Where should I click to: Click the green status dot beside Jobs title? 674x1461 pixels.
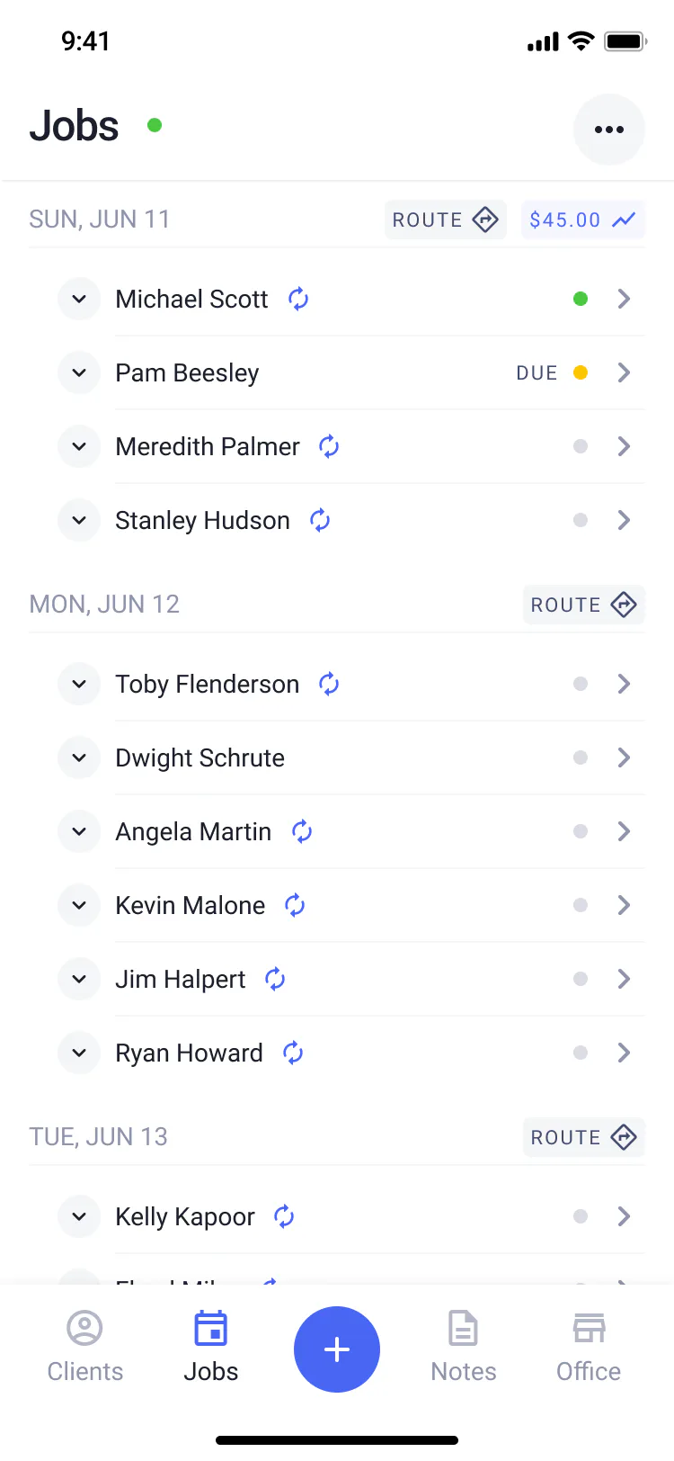click(155, 125)
